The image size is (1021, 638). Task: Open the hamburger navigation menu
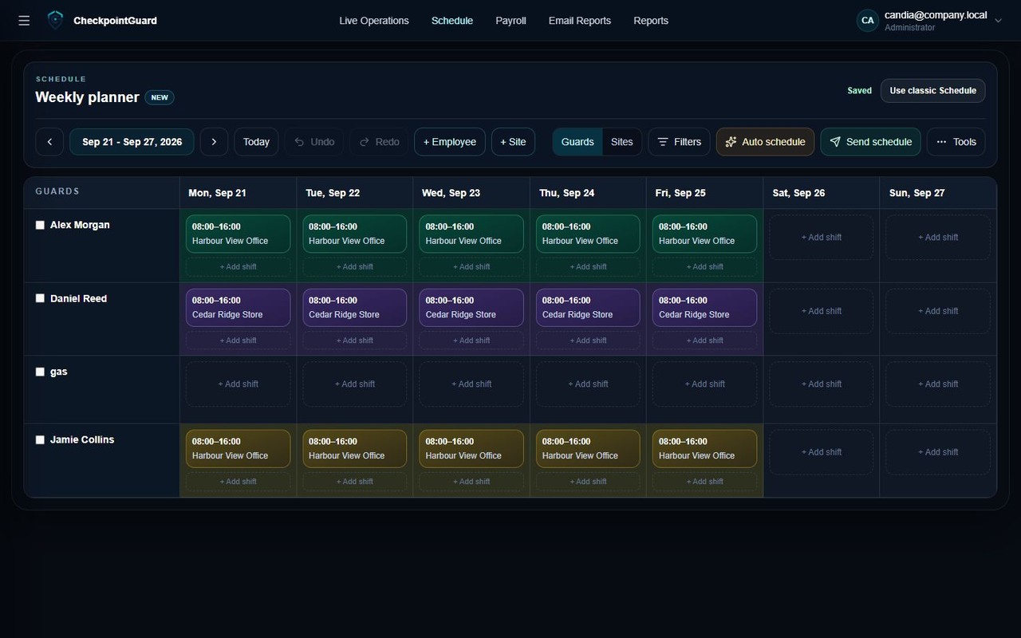24,21
